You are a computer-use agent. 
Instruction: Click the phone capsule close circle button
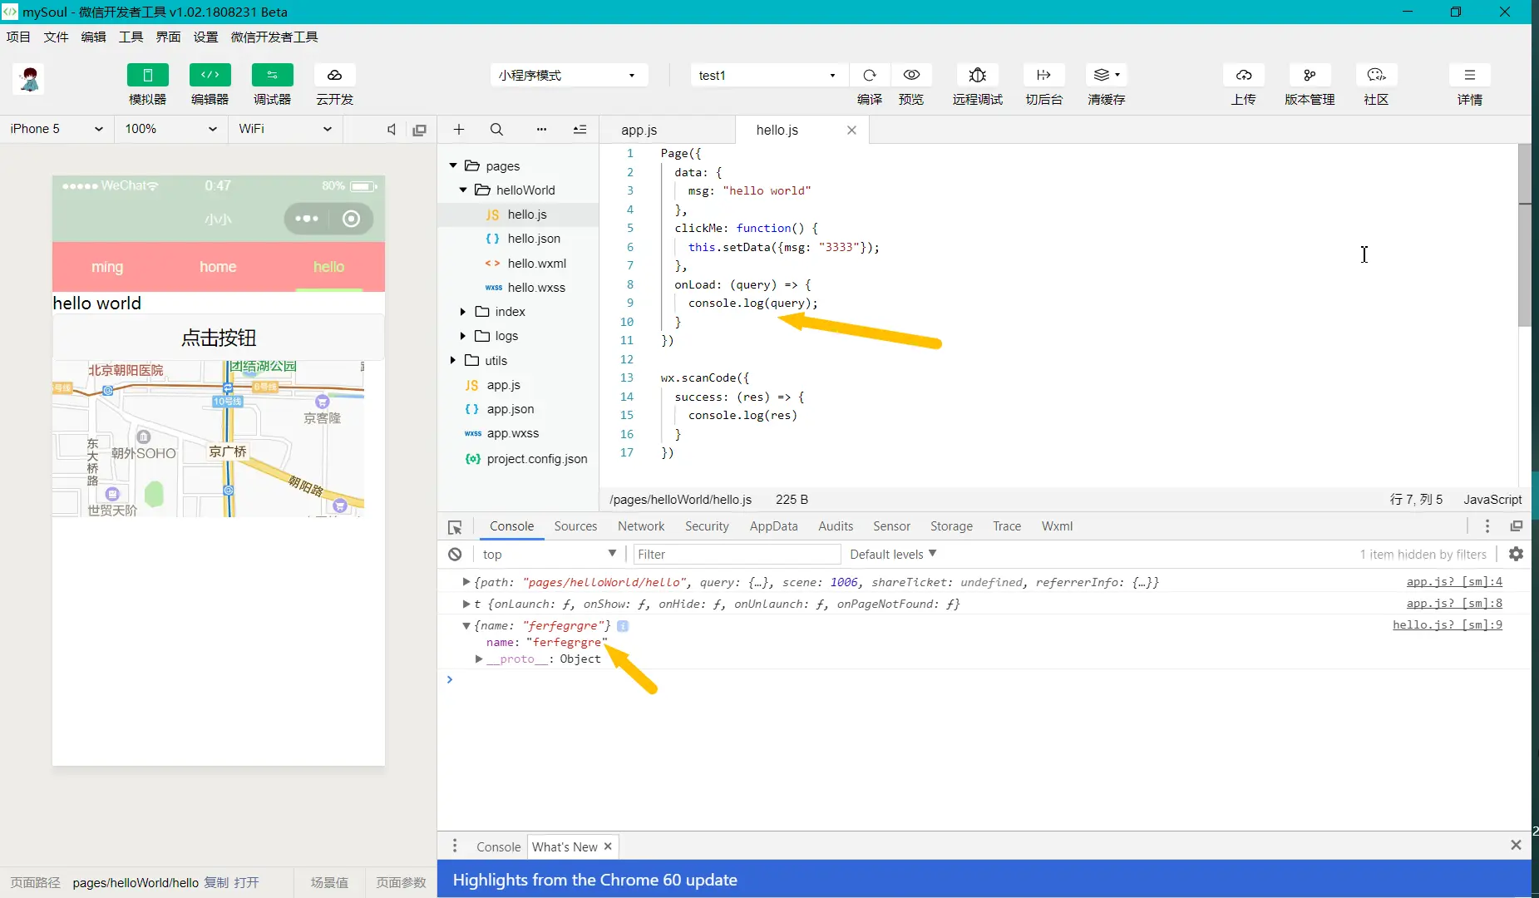click(352, 219)
